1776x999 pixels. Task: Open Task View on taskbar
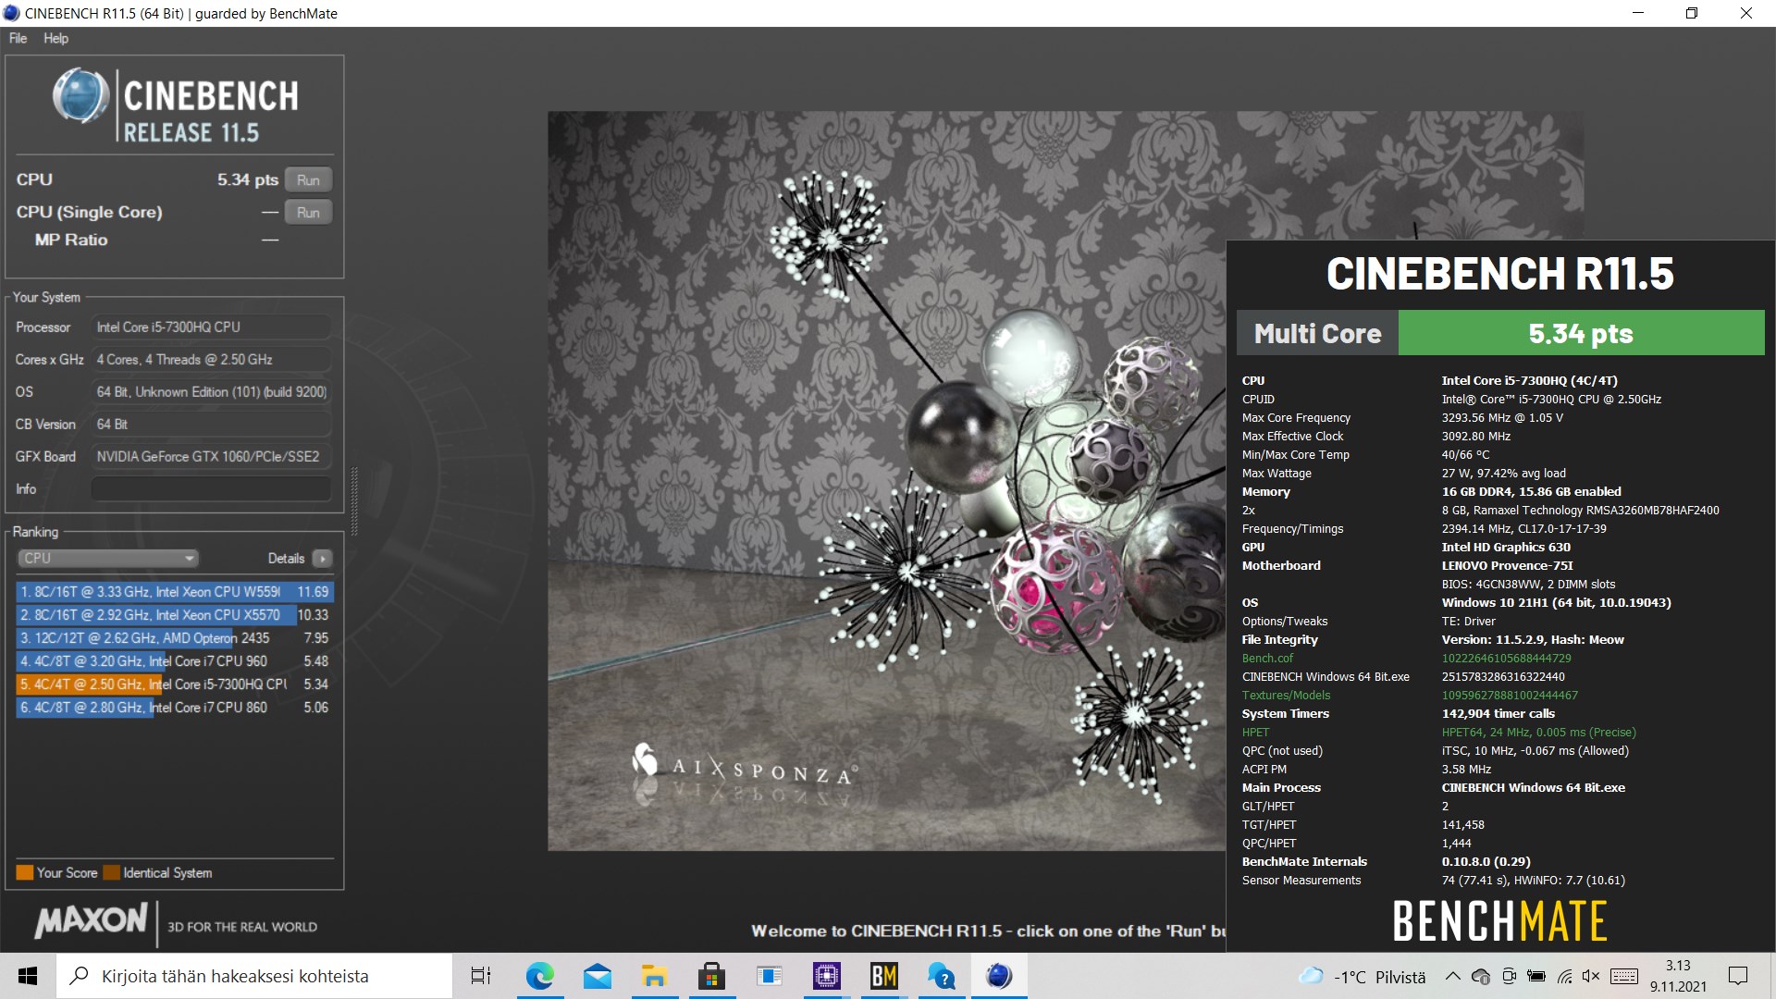point(481,976)
